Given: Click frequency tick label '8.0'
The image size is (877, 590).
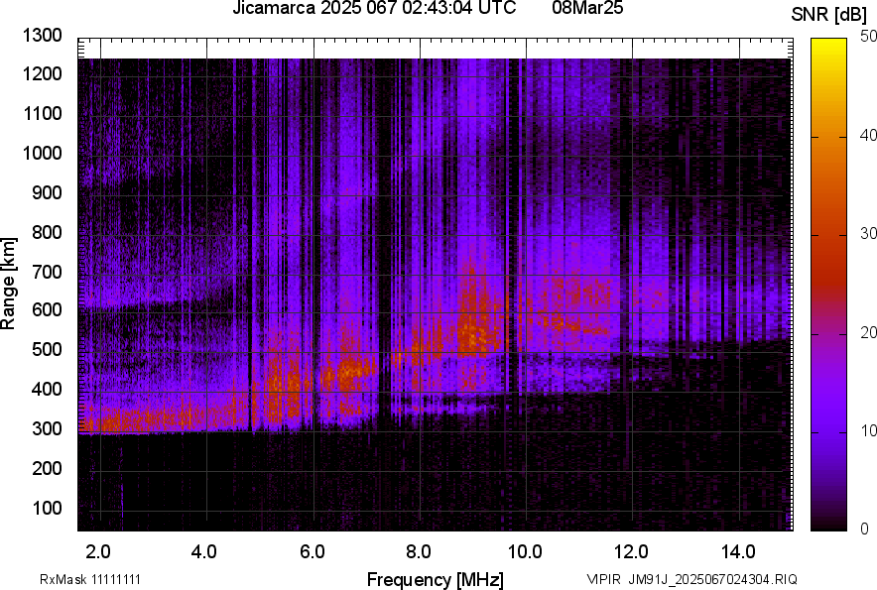Looking at the screenshot, I should click(x=419, y=552).
